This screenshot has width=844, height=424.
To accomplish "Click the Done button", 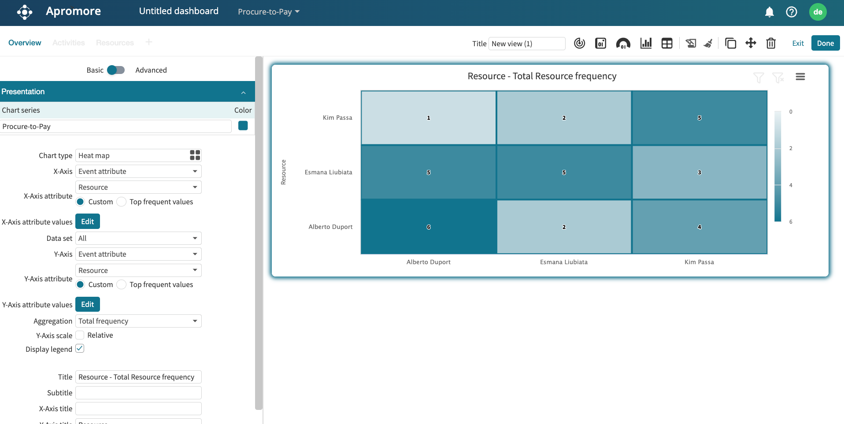I will point(825,43).
